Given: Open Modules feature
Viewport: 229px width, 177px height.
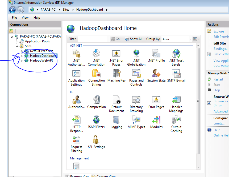Looking at the screenshot, I should coord(156,122).
